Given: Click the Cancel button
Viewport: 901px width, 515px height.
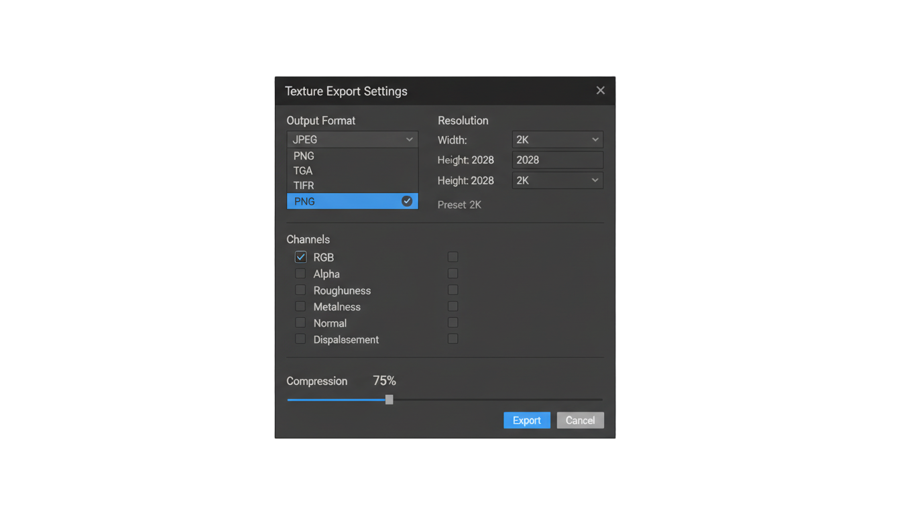Looking at the screenshot, I should [581, 420].
